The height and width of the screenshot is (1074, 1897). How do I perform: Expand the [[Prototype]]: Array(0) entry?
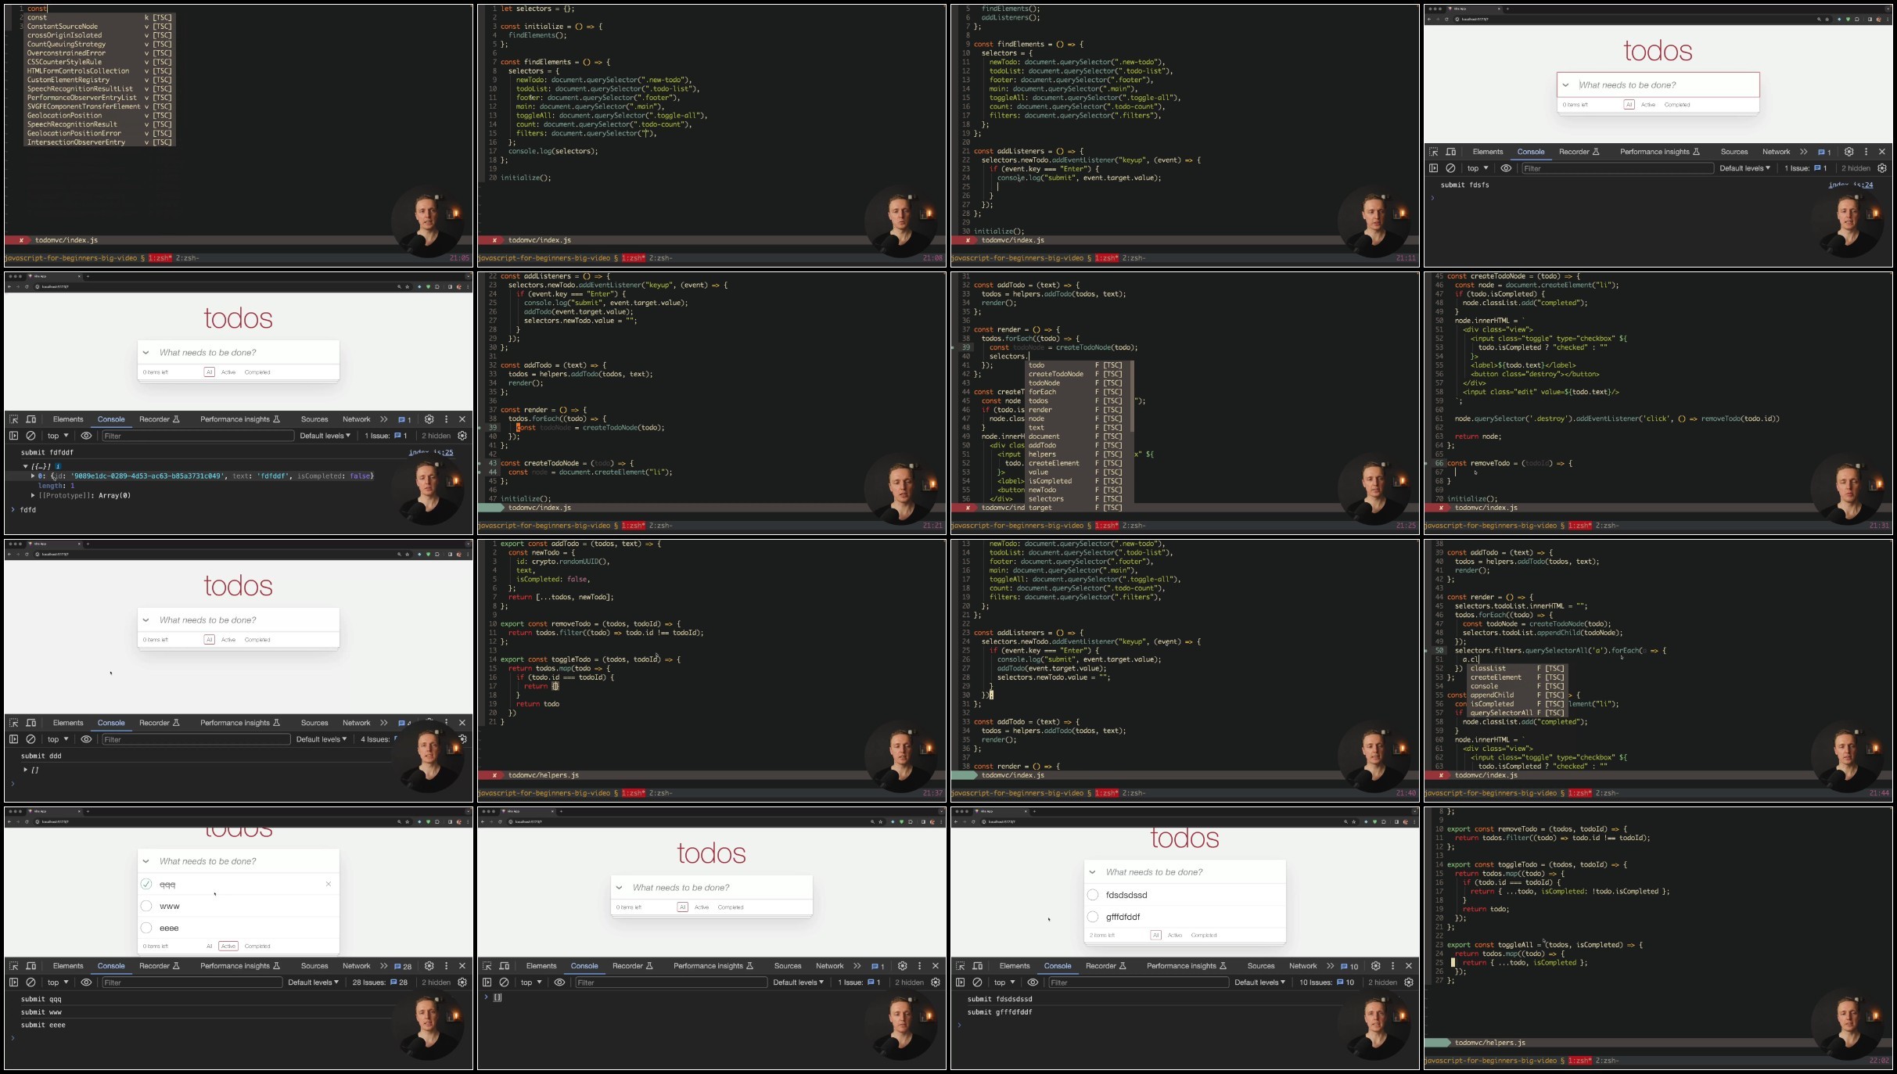pyautogui.click(x=33, y=495)
